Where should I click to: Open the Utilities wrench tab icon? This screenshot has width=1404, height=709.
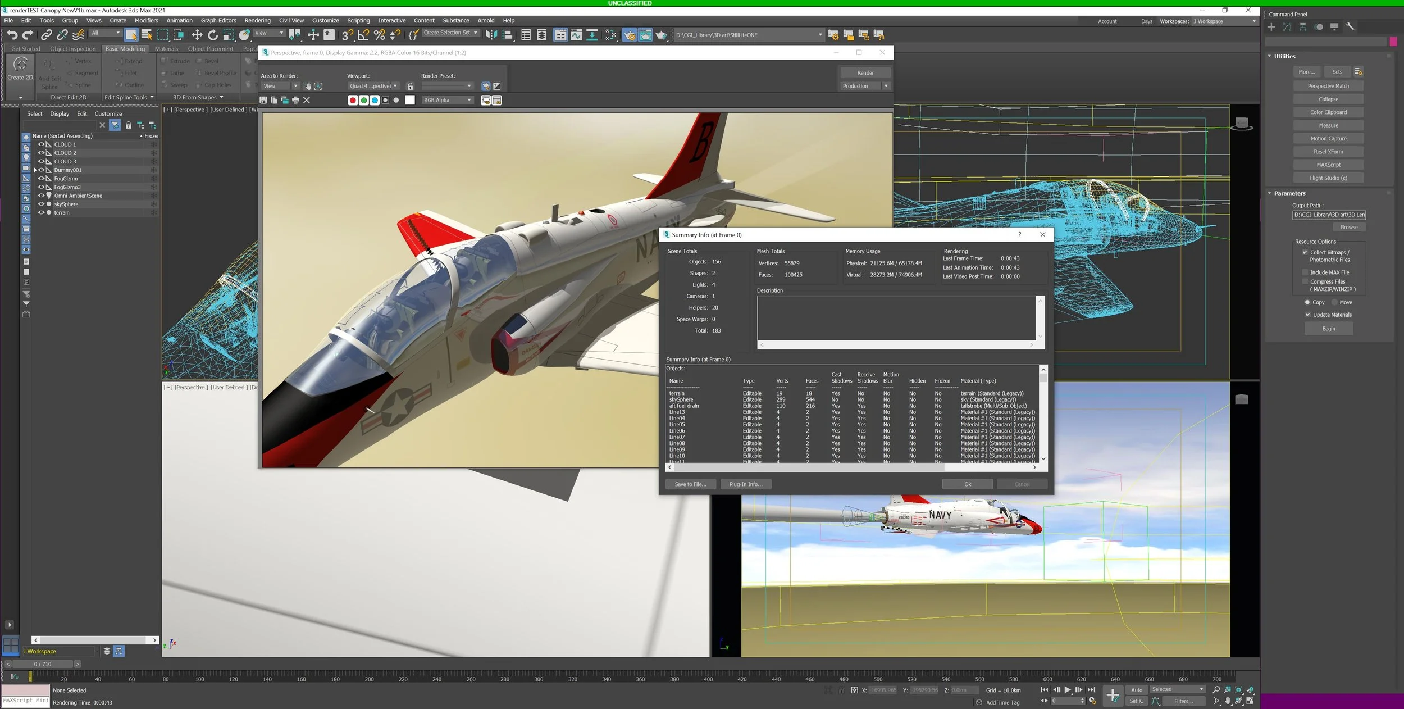coord(1350,26)
